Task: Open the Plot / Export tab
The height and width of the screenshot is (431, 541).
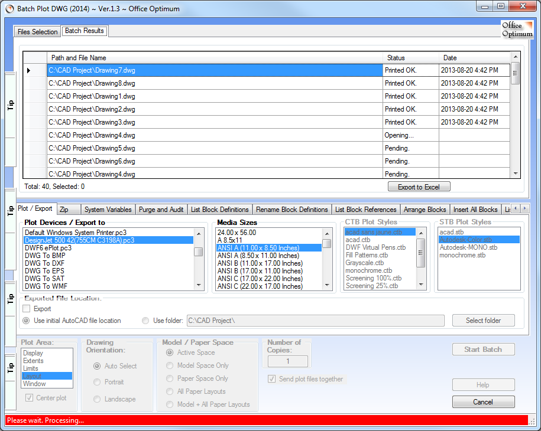Action: click(x=35, y=208)
